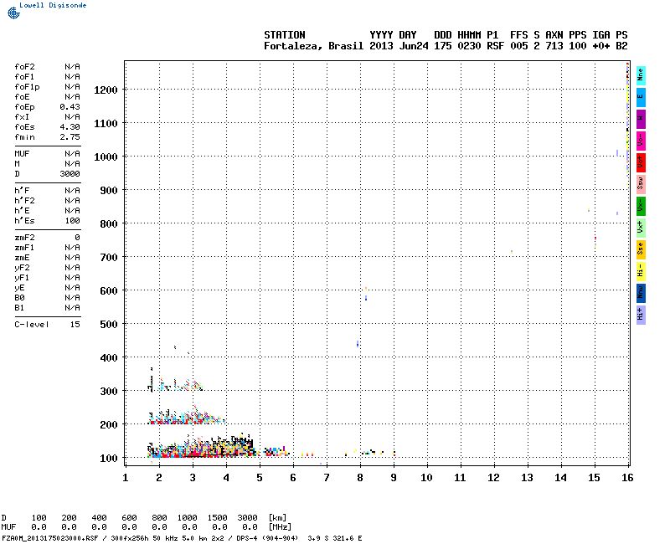Viewport: 670px width, 544px height.
Task: Select the Vo- magenta legend swatch
Action: point(641,141)
